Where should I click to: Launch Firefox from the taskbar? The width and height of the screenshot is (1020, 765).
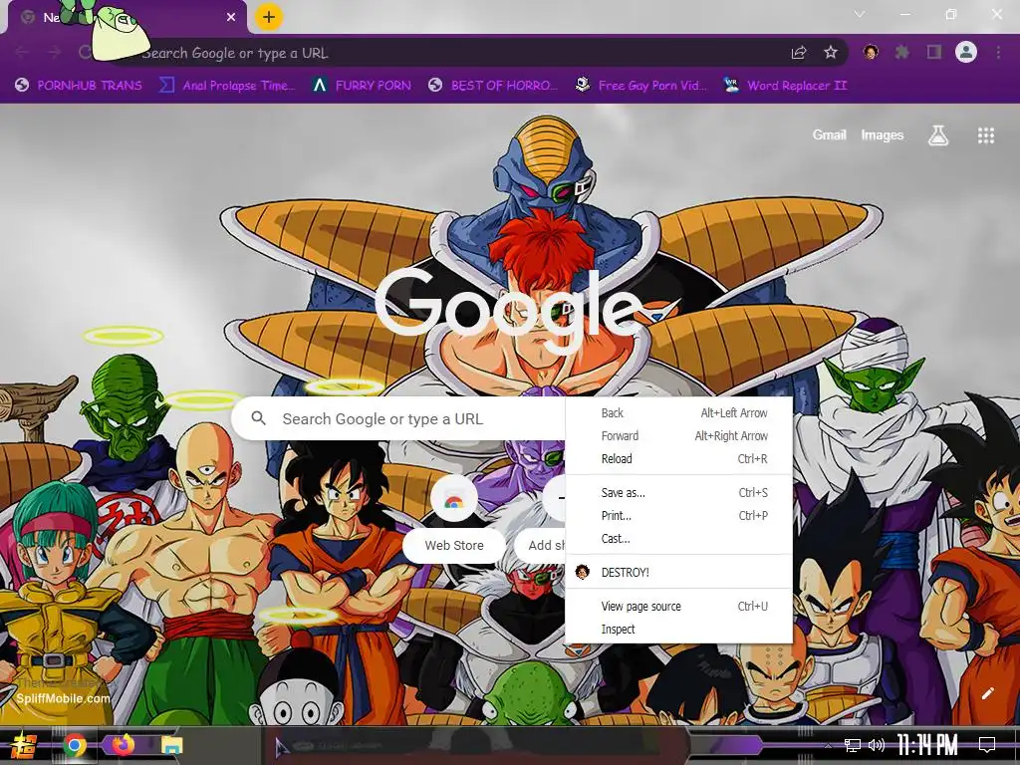coord(123,745)
